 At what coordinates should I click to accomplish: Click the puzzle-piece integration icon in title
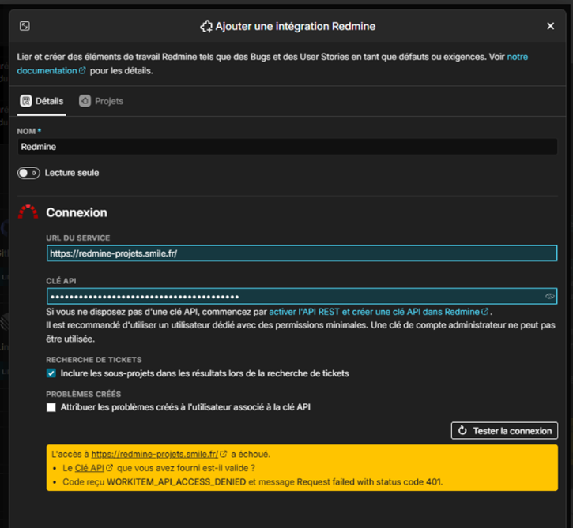[206, 26]
